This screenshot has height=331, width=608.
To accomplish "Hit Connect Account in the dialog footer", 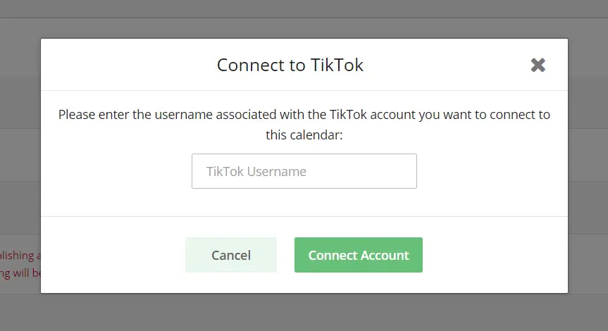I will pos(358,255).
